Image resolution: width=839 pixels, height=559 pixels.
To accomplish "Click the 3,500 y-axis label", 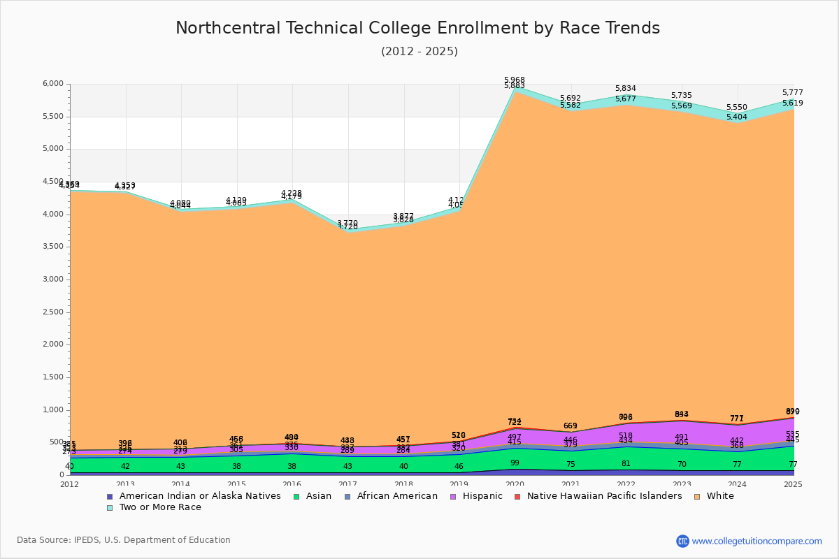I will coord(53,247).
